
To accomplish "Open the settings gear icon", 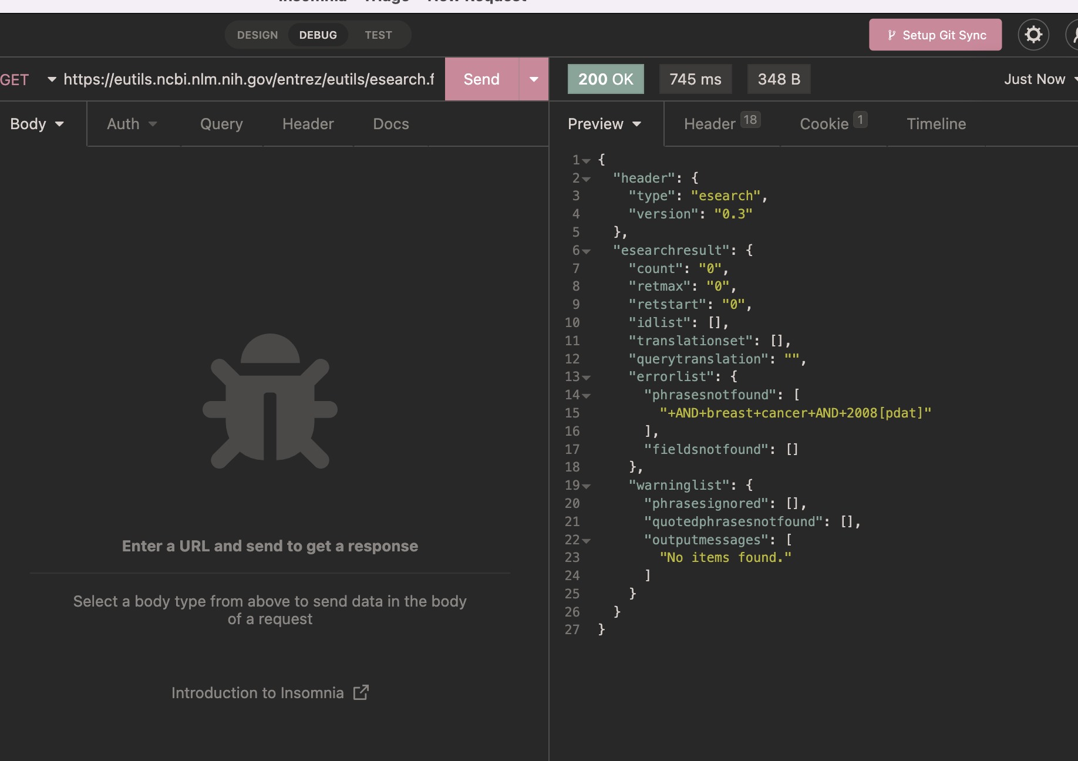I will click(x=1033, y=35).
